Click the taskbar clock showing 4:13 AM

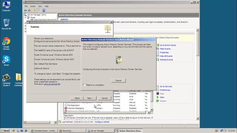pos(231,131)
